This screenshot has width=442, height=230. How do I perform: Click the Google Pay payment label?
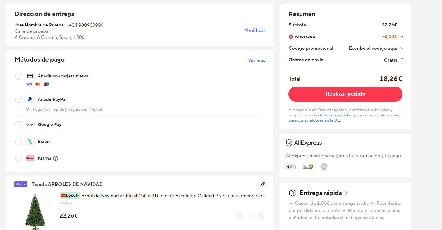[50, 125]
